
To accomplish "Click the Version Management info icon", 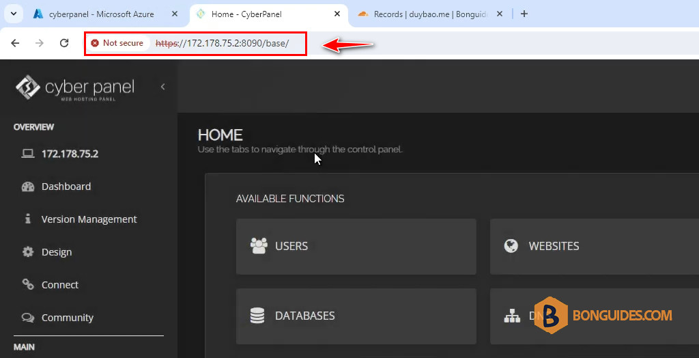I will click(x=27, y=219).
